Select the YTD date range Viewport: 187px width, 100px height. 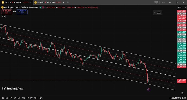[x=23, y=98]
